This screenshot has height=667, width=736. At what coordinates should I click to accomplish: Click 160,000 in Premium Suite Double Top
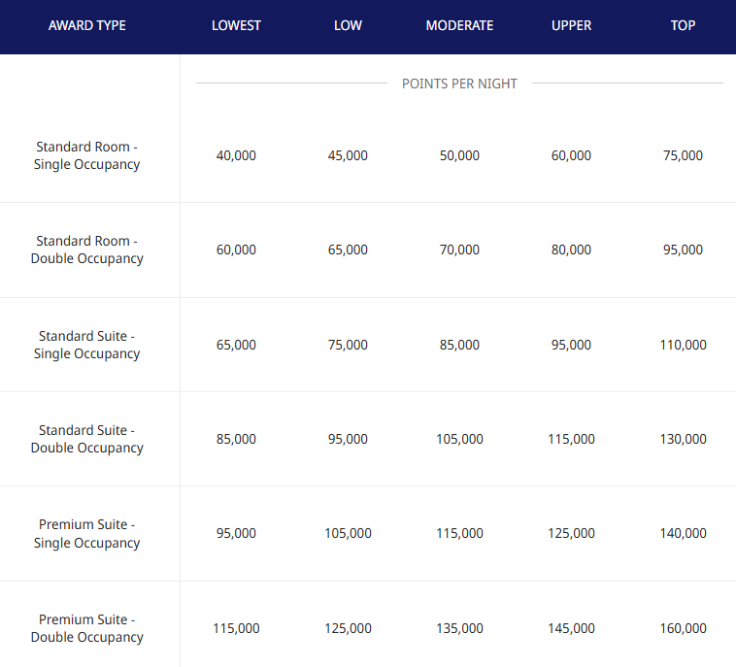click(x=683, y=628)
